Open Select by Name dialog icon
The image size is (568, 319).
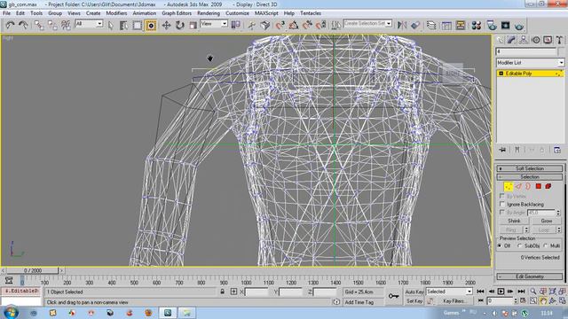[123, 25]
